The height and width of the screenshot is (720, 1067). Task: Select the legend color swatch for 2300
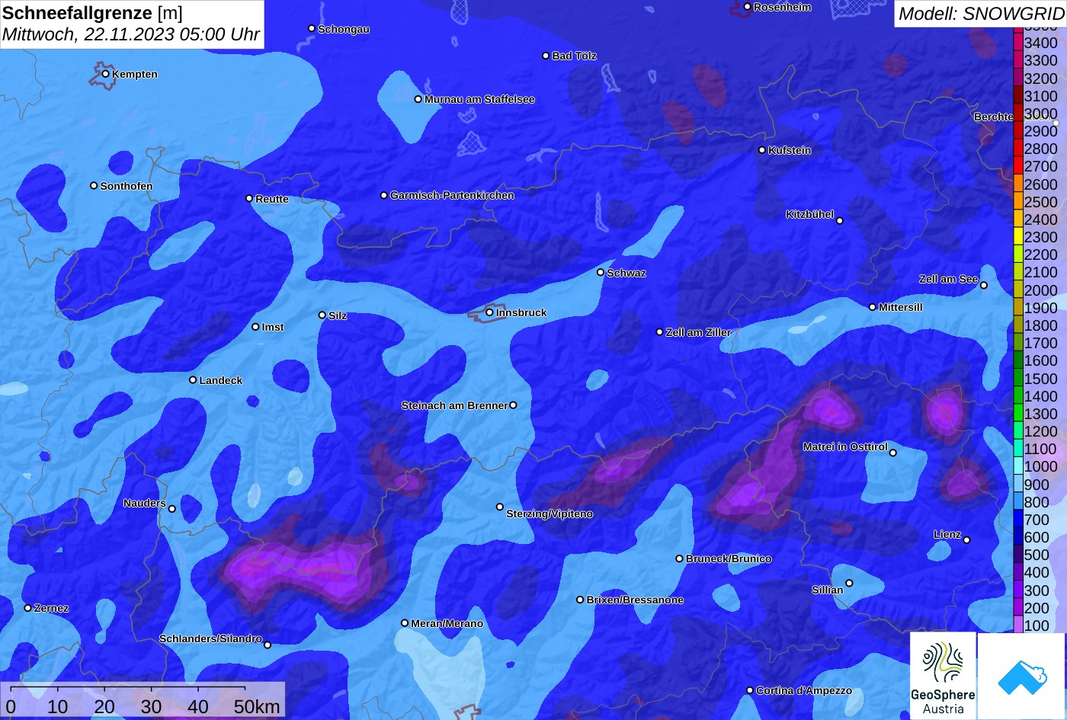tap(1017, 237)
